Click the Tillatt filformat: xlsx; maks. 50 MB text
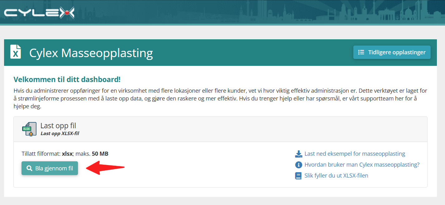445x205 pixels. (65, 154)
